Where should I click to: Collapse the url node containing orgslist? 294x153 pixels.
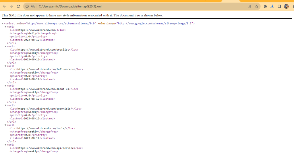(5, 46)
